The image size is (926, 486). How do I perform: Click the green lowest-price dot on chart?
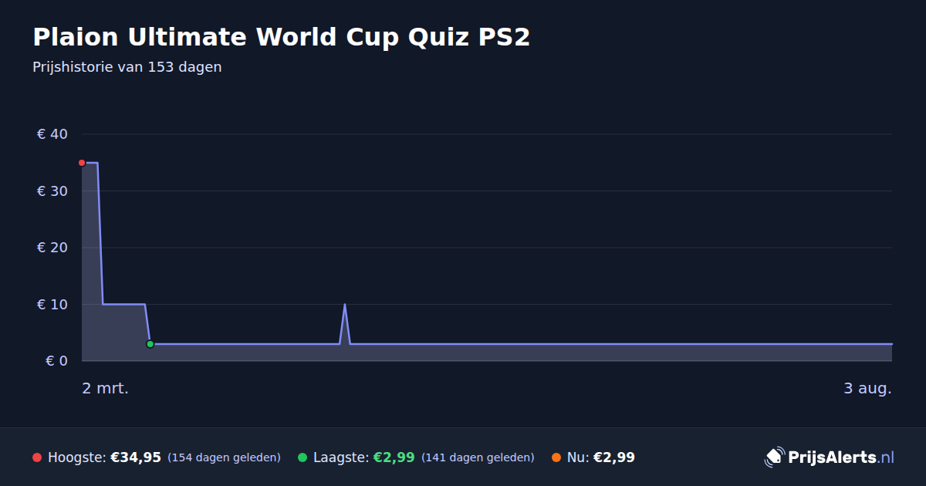pyautogui.click(x=150, y=344)
